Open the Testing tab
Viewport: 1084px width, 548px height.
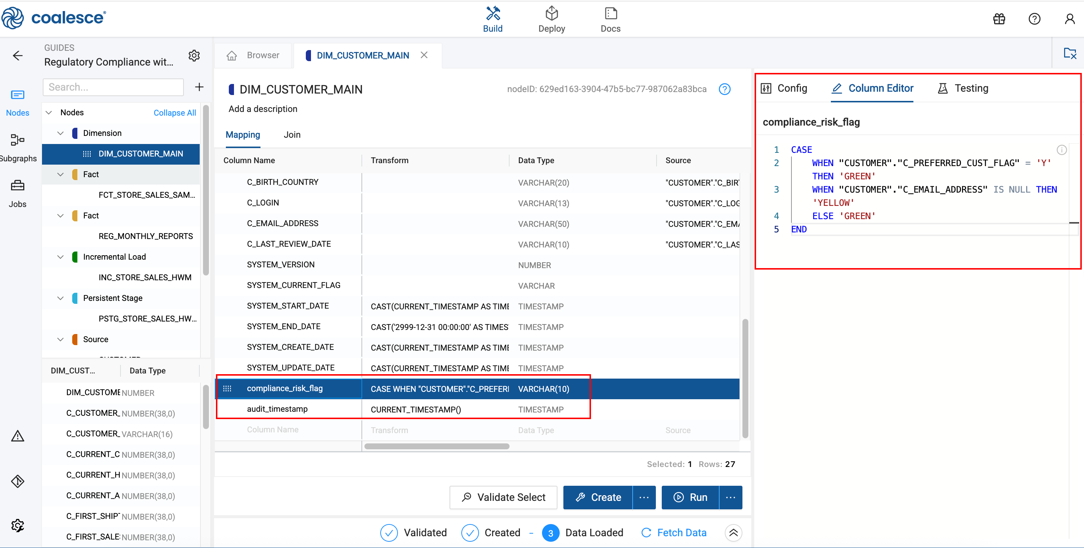coord(963,88)
